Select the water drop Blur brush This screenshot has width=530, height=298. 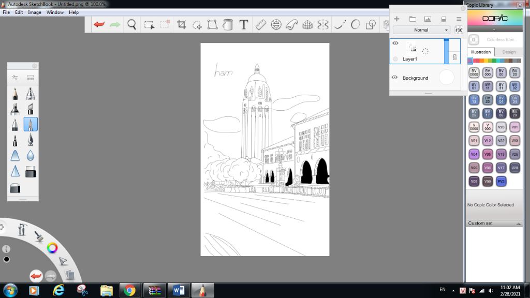pos(31,156)
